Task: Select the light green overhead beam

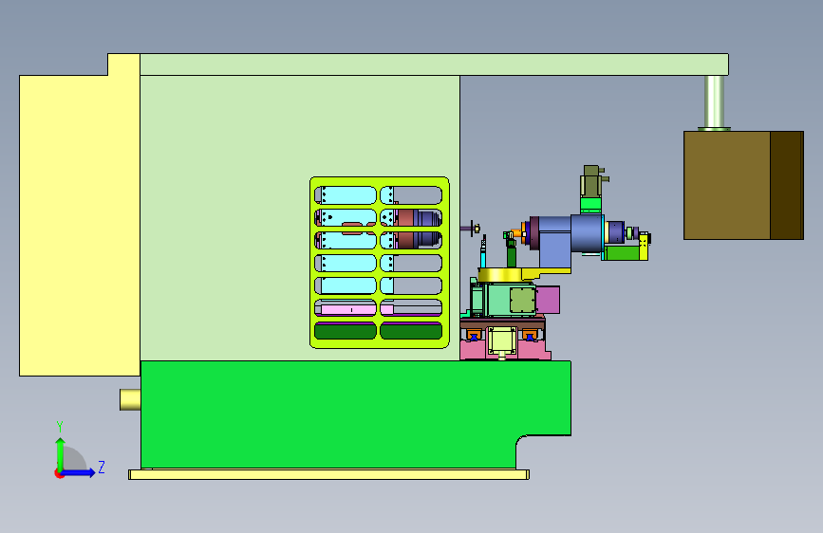Action: pos(434,64)
